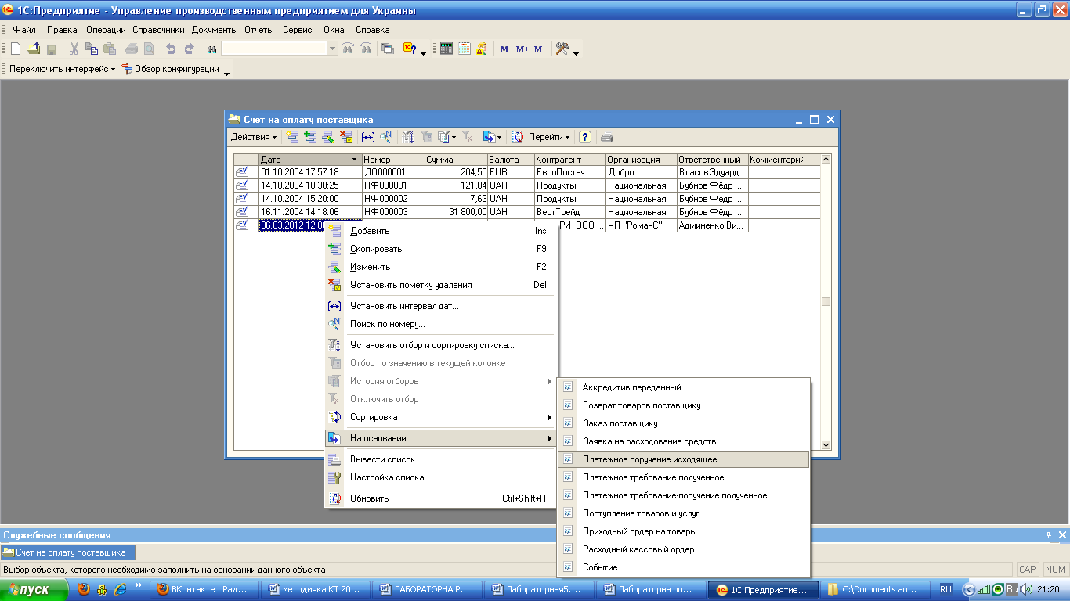Click the Дата column header

tap(310, 160)
